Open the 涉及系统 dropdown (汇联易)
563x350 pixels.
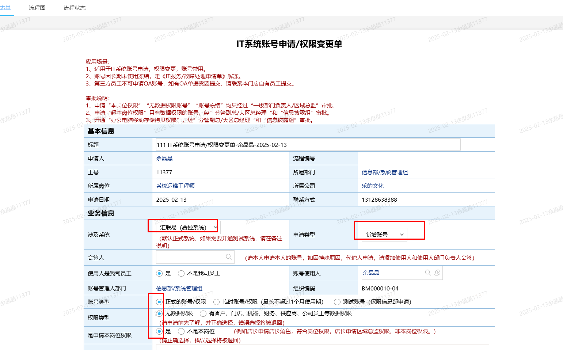point(188,227)
